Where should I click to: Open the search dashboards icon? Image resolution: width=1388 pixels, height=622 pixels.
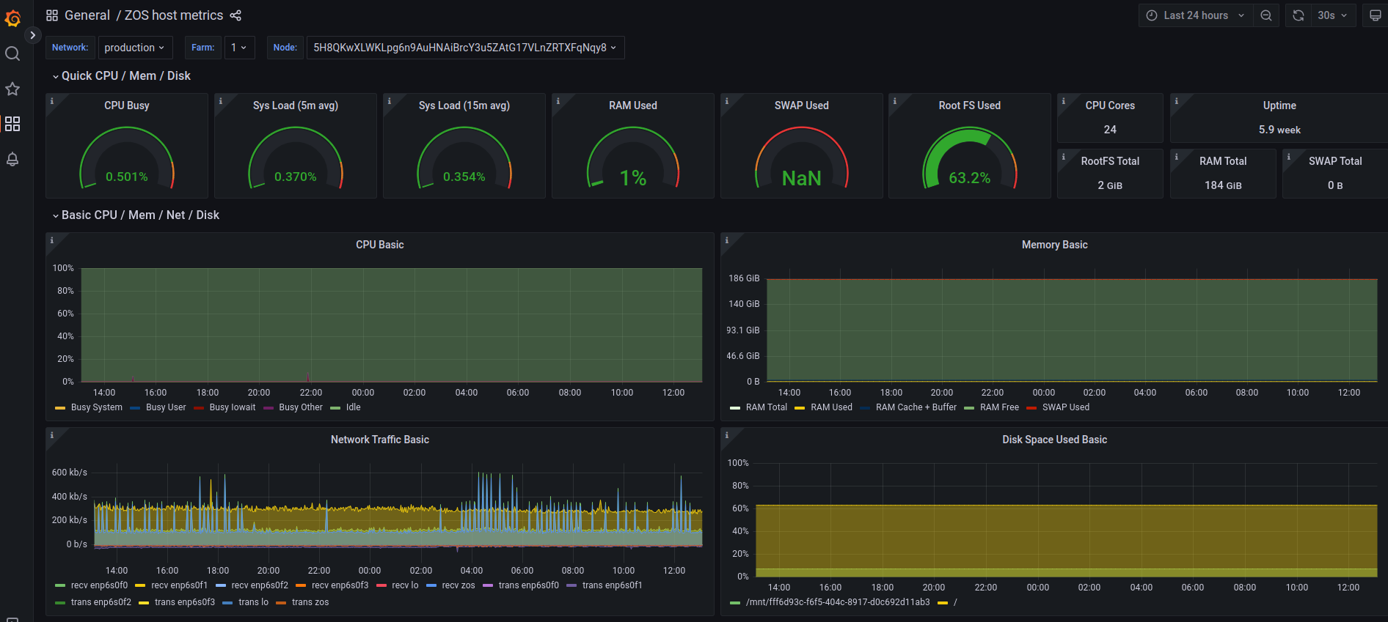tap(12, 53)
